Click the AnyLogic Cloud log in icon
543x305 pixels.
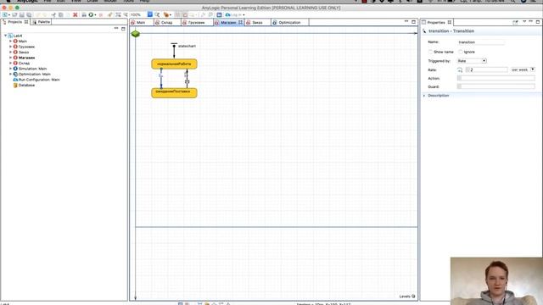click(x=228, y=15)
